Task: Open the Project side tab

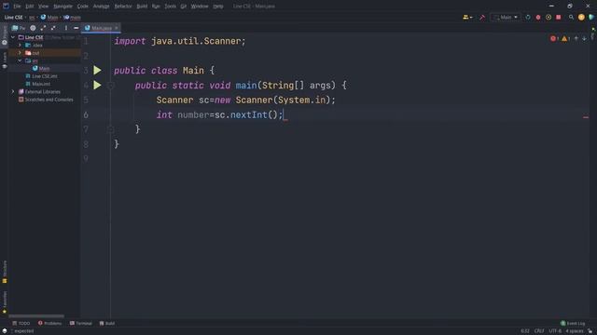Action: click(x=5, y=35)
